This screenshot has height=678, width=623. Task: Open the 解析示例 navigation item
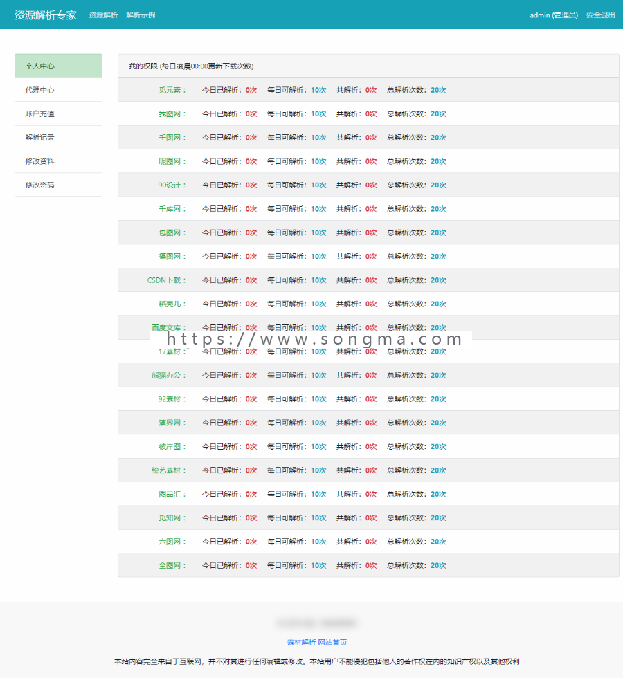pos(141,15)
